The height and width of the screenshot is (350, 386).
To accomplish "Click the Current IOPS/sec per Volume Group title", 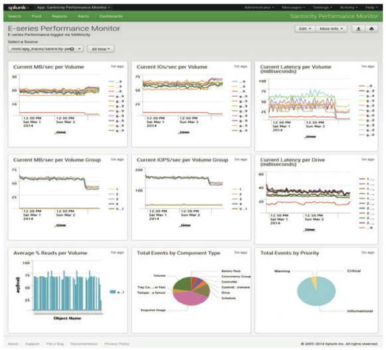I will coord(182,160).
